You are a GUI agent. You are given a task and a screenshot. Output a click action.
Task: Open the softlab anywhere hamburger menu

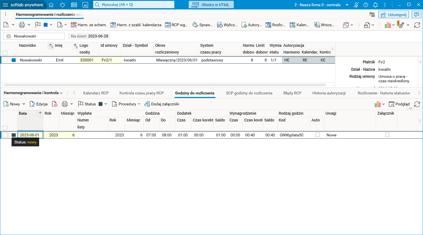(x=5, y=5)
